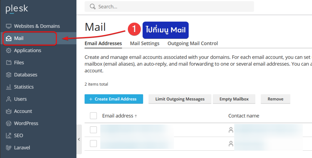This screenshot has height=158, width=312.
Task: Click the Files folder icon
Action: 9,63
